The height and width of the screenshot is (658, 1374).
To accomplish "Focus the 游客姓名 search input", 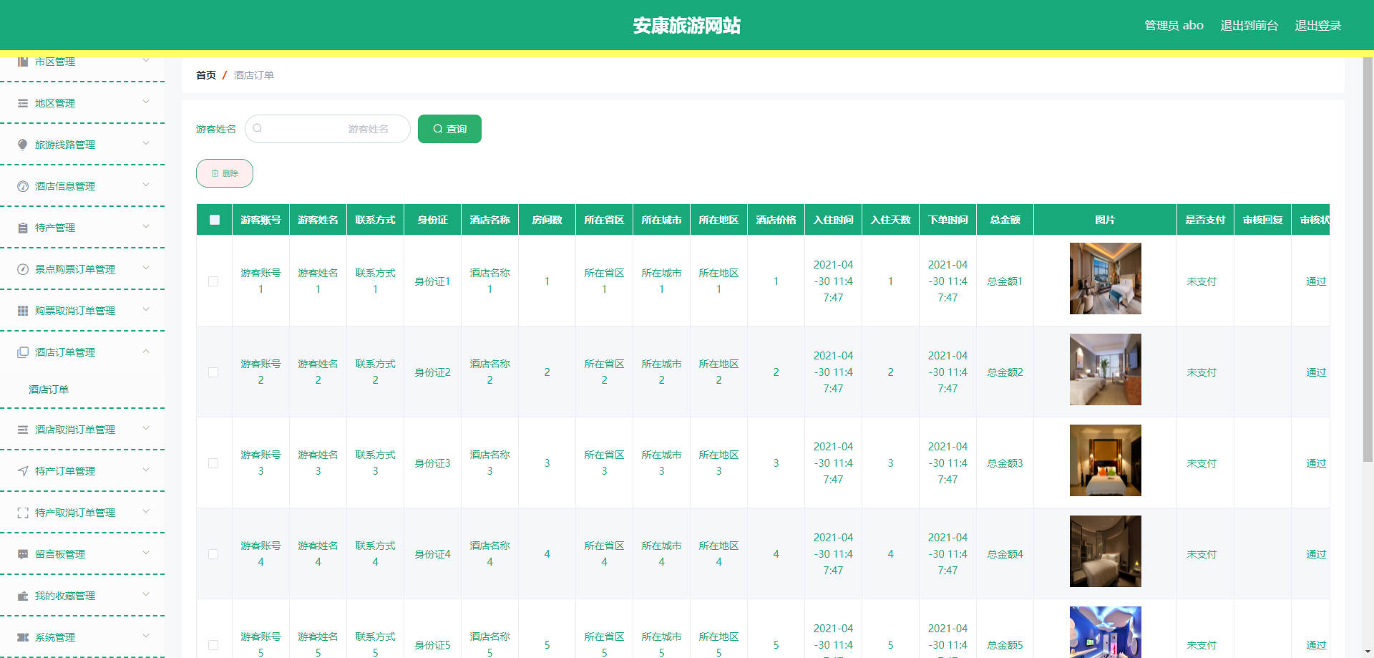I will [x=328, y=129].
